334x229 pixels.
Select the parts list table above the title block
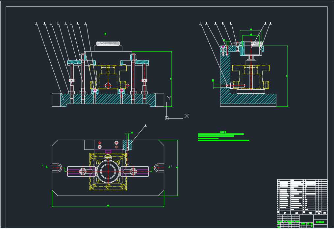click(x=302, y=197)
